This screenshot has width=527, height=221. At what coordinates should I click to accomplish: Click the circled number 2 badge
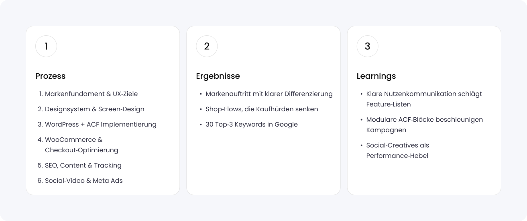(207, 46)
